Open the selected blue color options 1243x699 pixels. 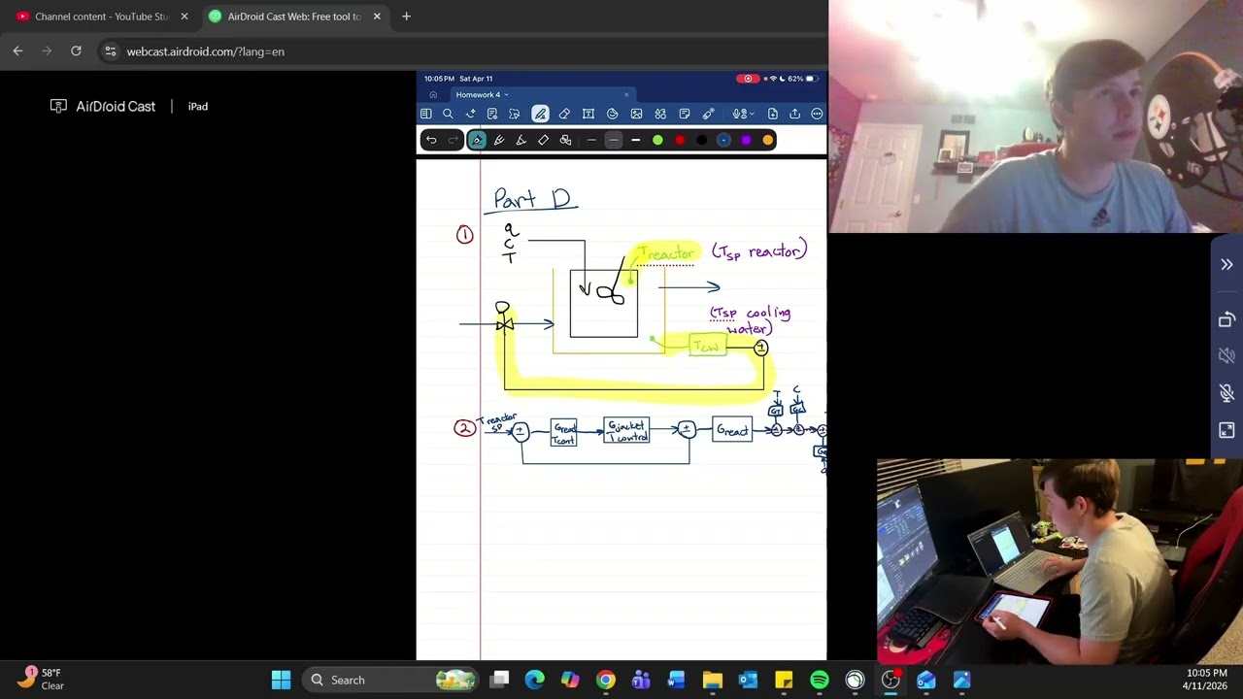pyautogui.click(x=723, y=140)
